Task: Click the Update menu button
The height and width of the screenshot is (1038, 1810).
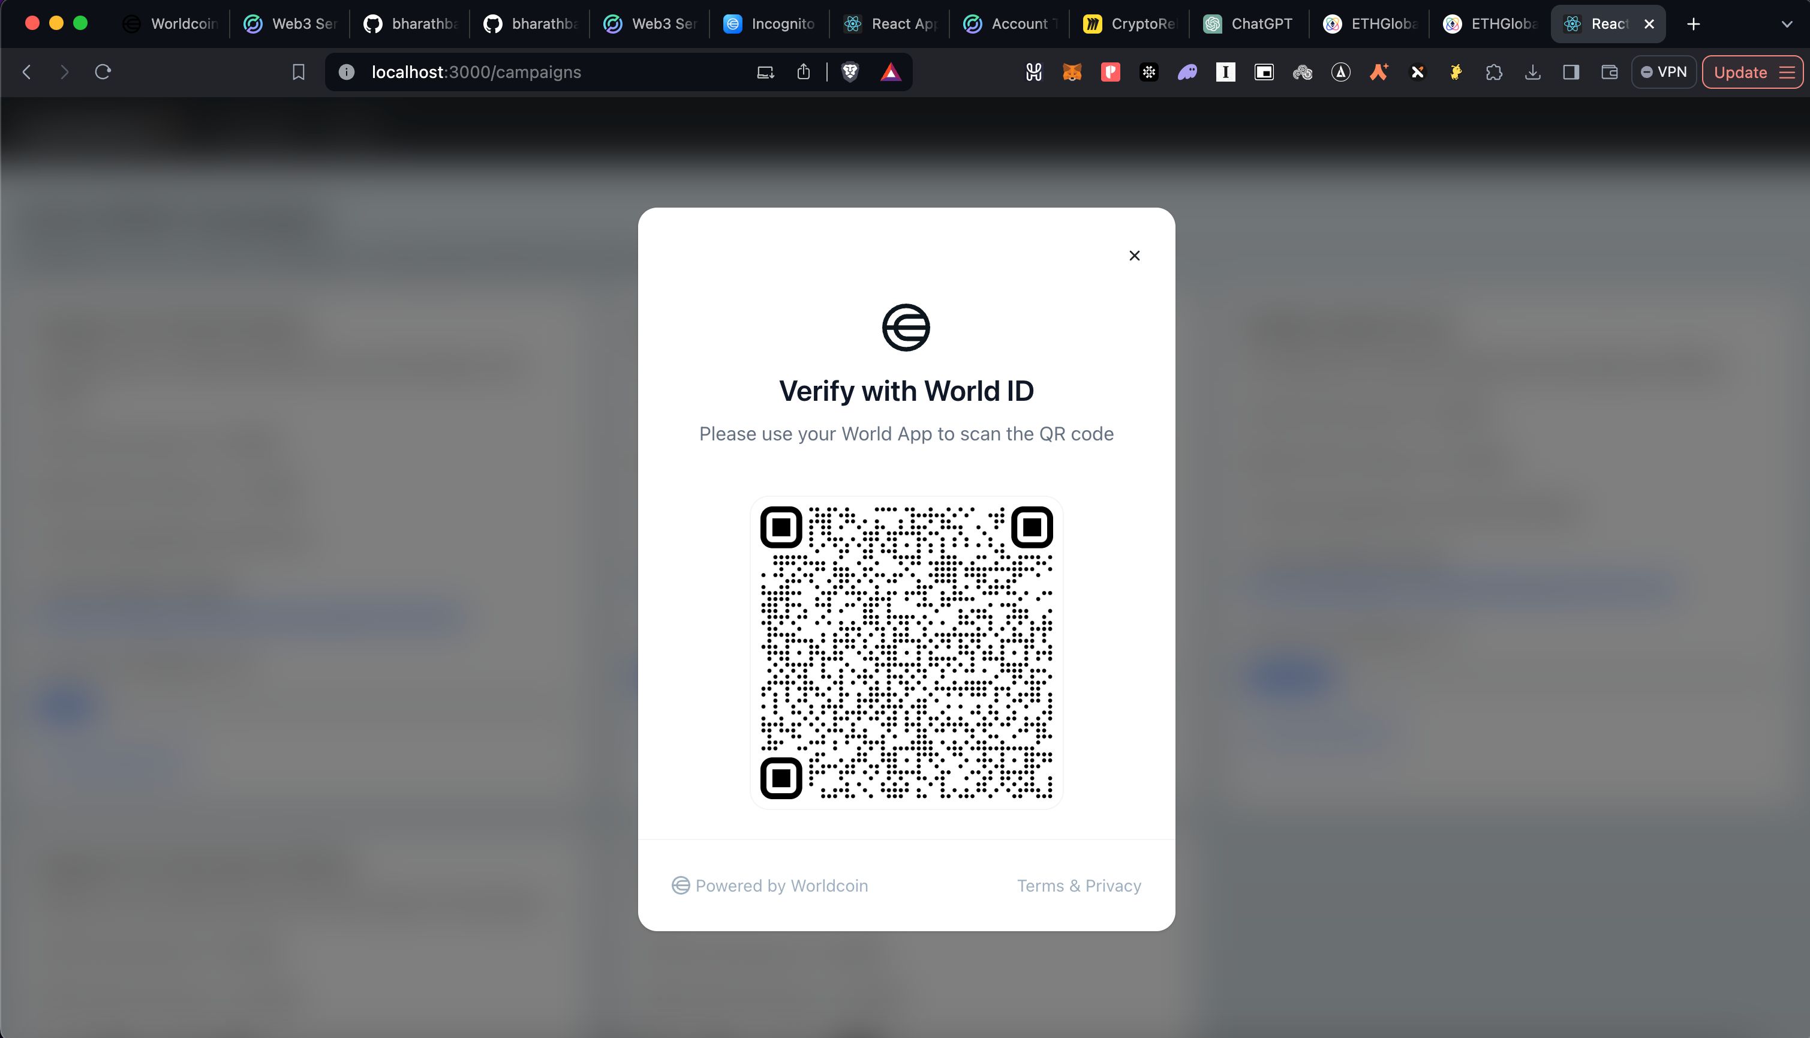Action: coord(1753,72)
